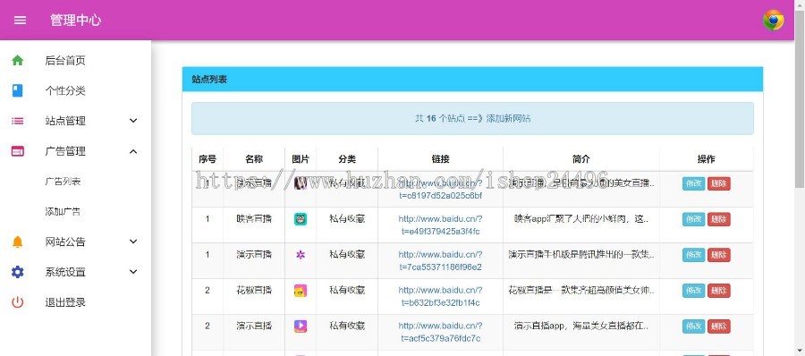Click the pink list icon beside 站点管理
The width and height of the screenshot is (805, 356).
click(18, 122)
